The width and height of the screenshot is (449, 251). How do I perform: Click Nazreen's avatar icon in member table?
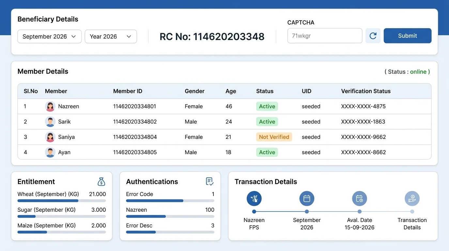point(50,106)
